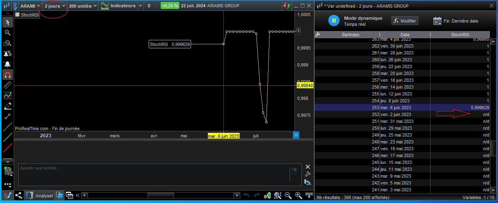Select the segment line with endpoints tool
This screenshot has width=498, height=203.
point(7,116)
